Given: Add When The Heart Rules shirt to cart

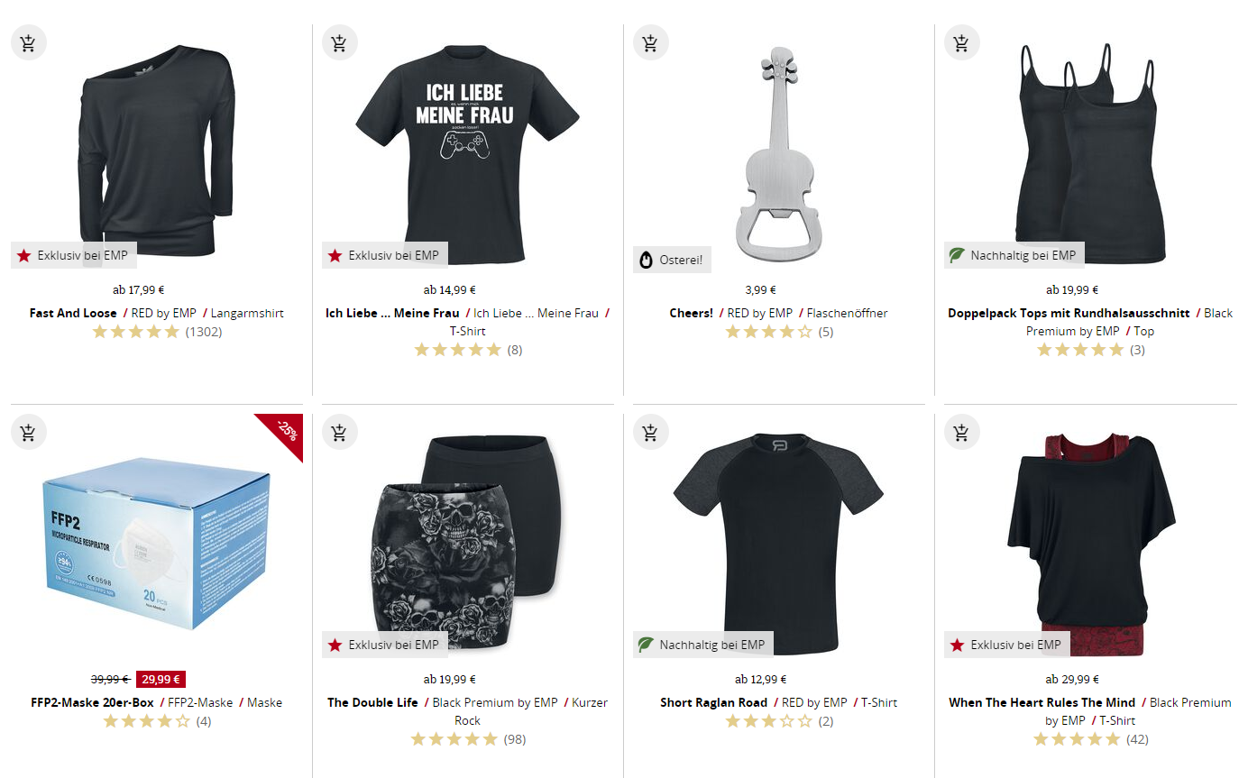Looking at the screenshot, I should tap(961, 432).
